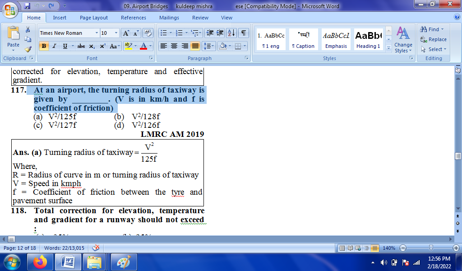
Task: Click the Copy icon in Clipboard group
Action: [28, 39]
